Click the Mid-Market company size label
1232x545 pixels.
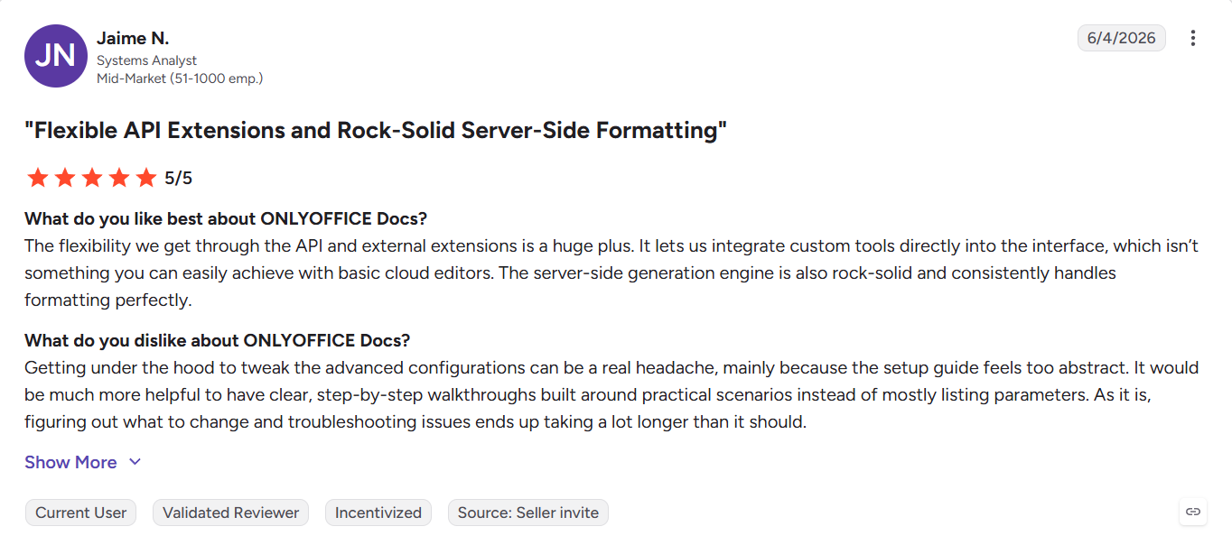click(x=180, y=79)
